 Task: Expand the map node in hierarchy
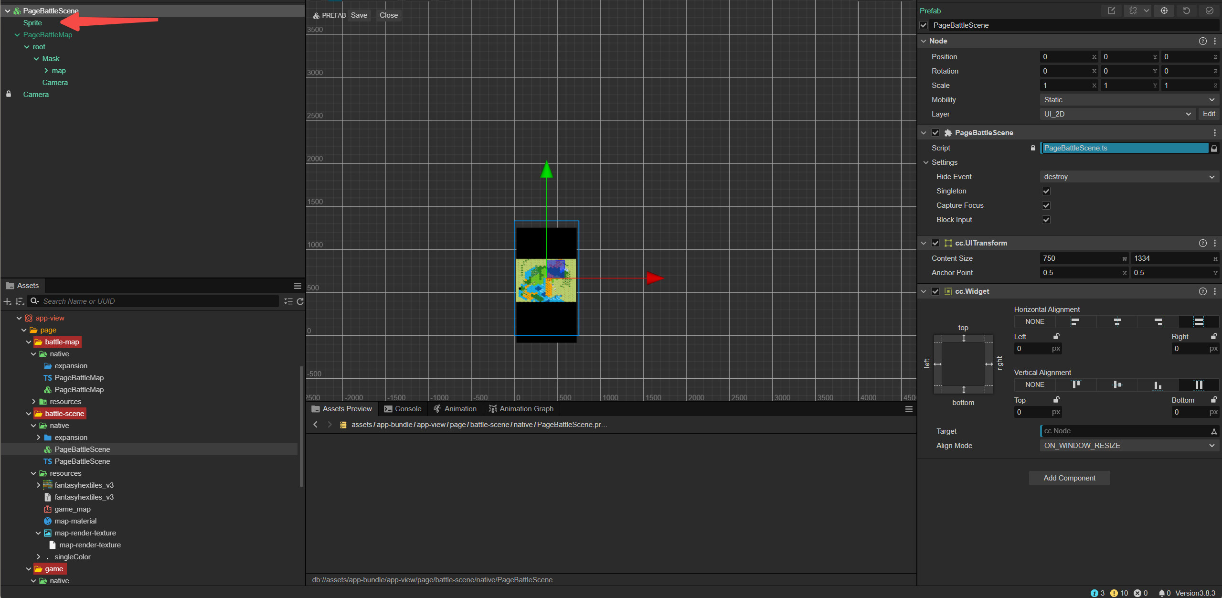pyautogui.click(x=46, y=71)
